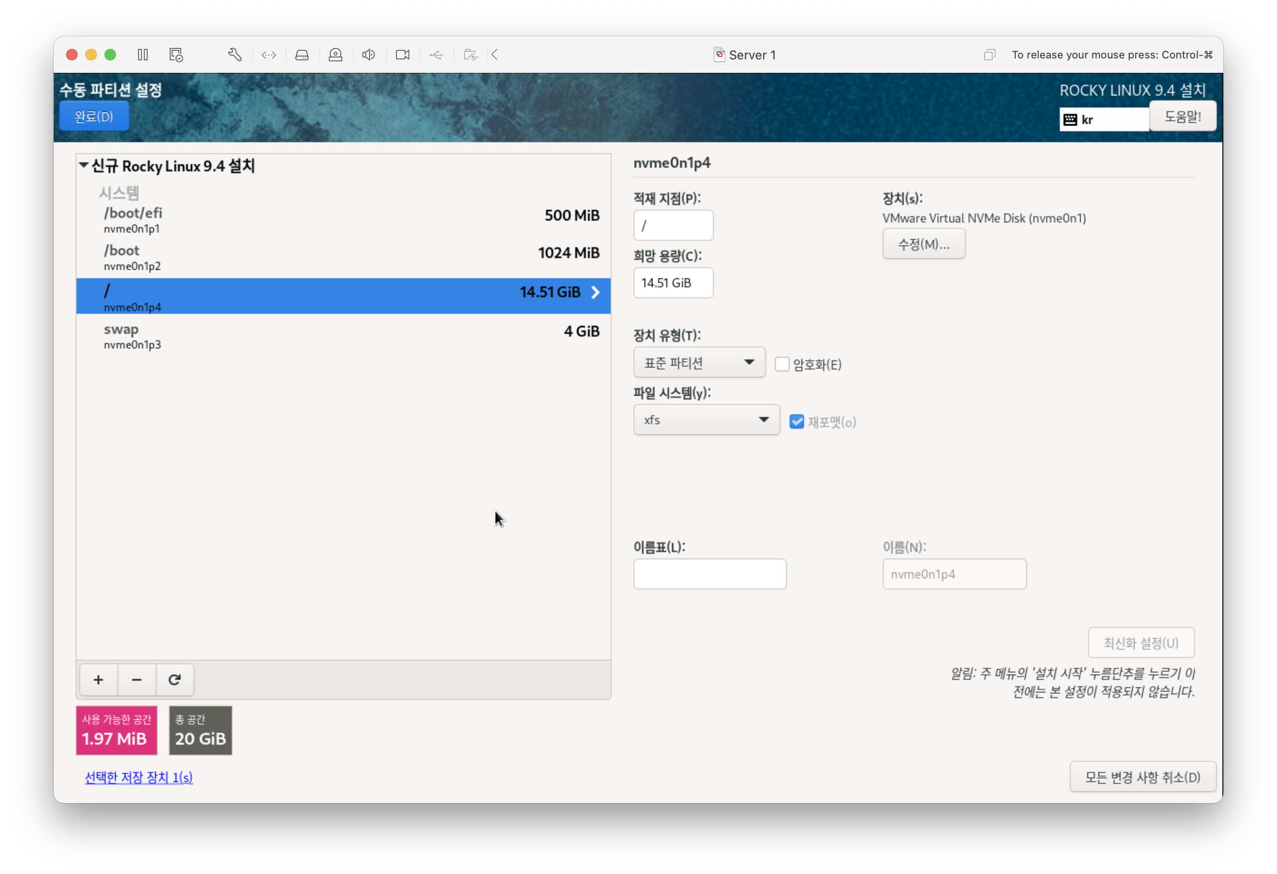The height and width of the screenshot is (874, 1277).
Task: Open the 표준 파티션 device type dropdown
Action: [699, 363]
